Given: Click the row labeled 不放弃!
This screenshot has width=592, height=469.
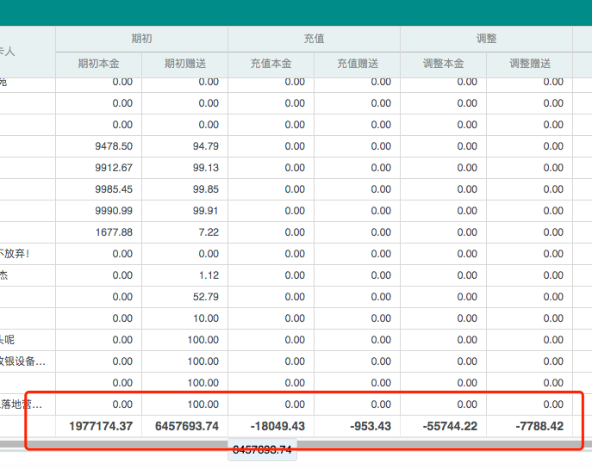Looking at the screenshot, I should click(16, 254).
